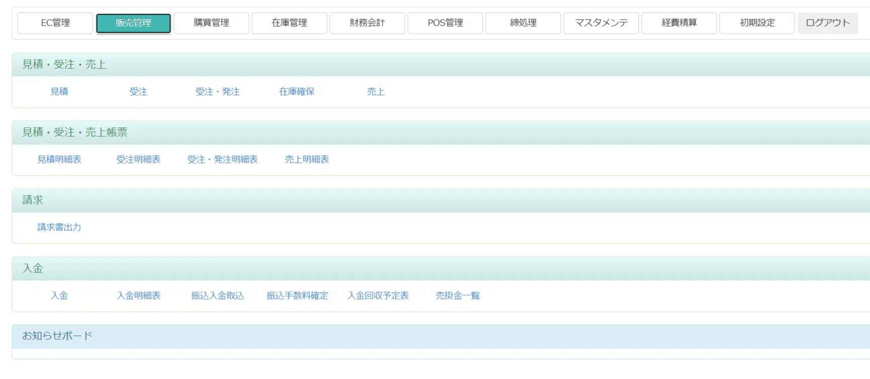The width and height of the screenshot is (870, 379).
Task: Open the 経費精算 tab
Action: (x=679, y=23)
